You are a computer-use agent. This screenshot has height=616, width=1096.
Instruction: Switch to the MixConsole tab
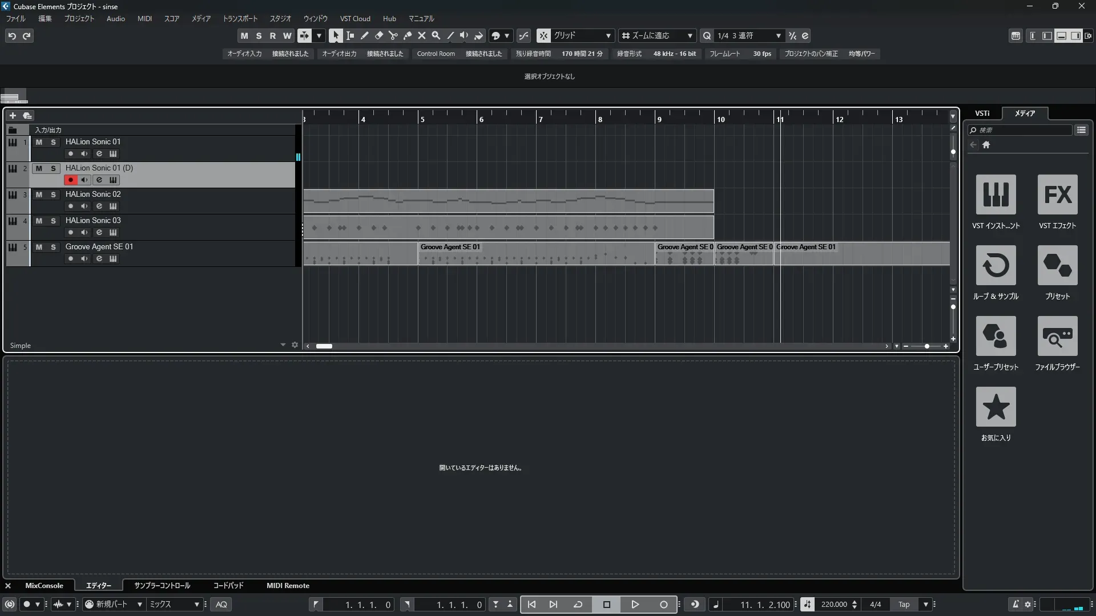click(x=44, y=585)
